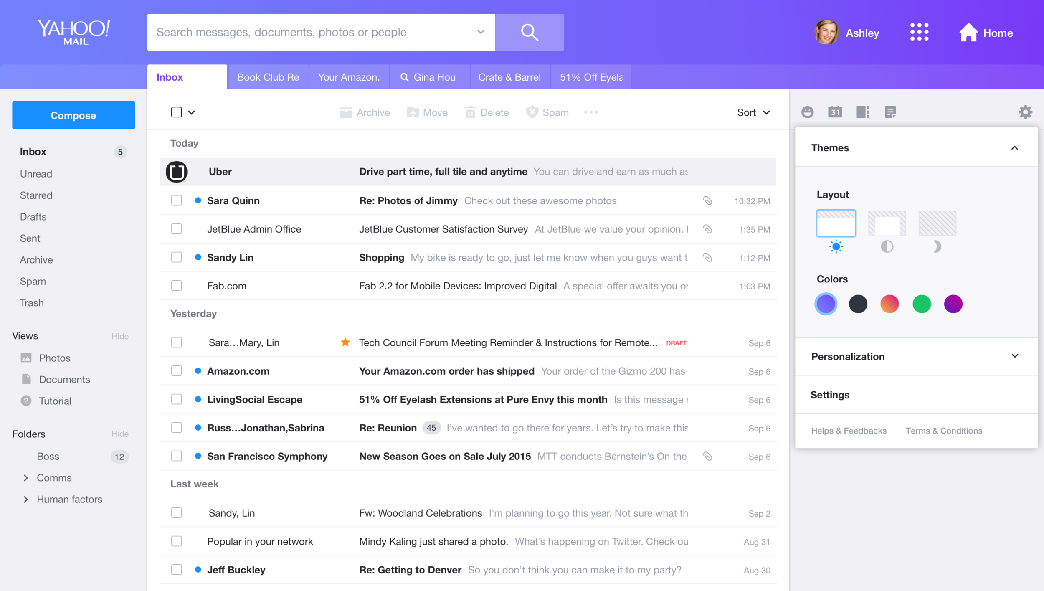Choose the green theme color
This screenshot has width=1044, height=591.
pyautogui.click(x=921, y=304)
